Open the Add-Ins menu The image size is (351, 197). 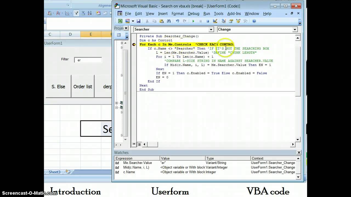pyautogui.click(x=234, y=13)
